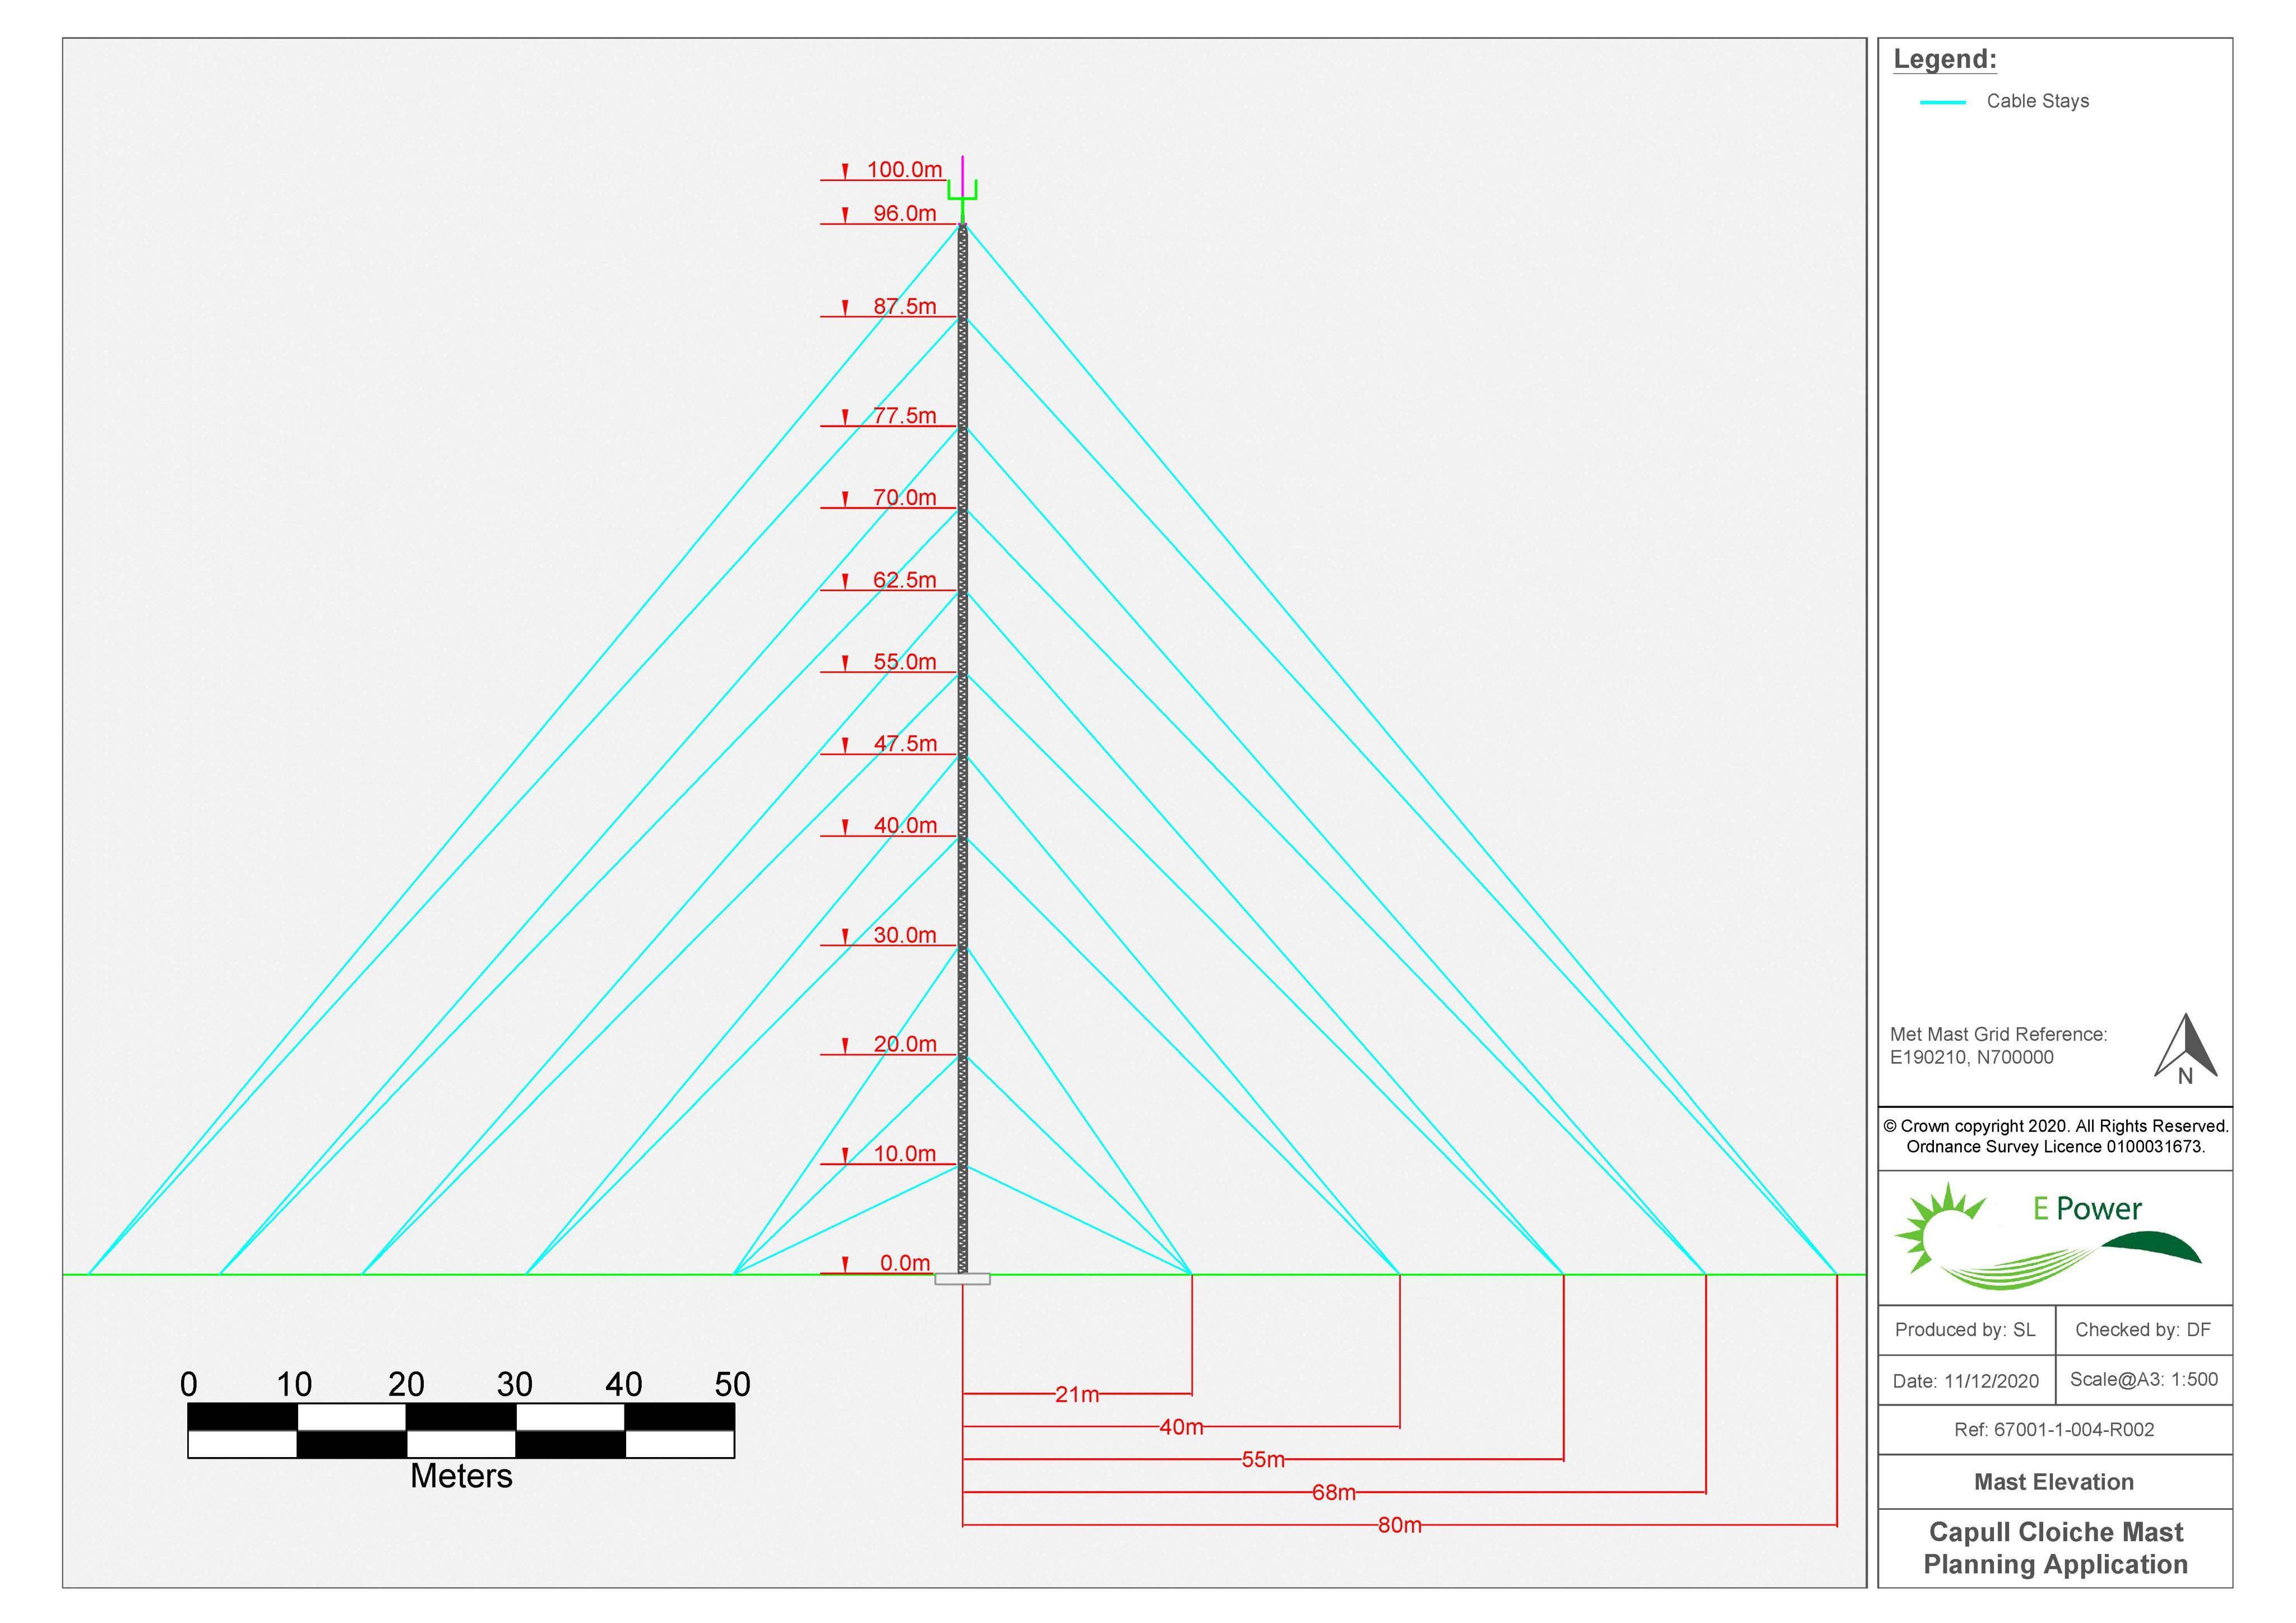Click 'Met Mast Grid Reference:' text
2296x1623 pixels.
(1998, 1034)
